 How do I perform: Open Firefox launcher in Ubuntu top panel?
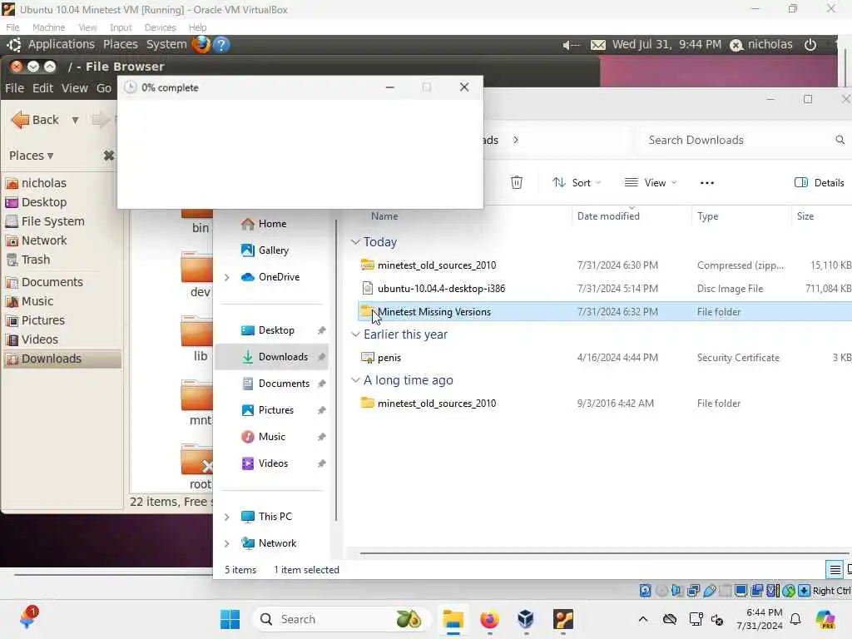pos(201,44)
